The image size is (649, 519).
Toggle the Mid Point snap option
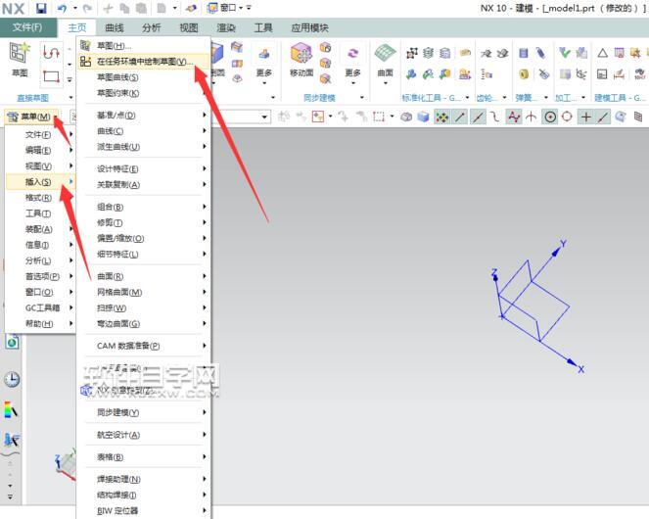coord(478,118)
